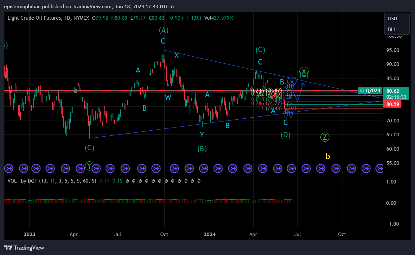This screenshot has height=255, width=415.
Task: Click the teal (D) wave label
Action: 285,135
